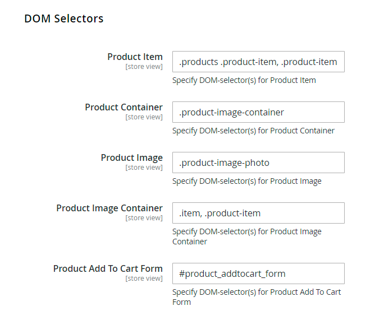Focus the Product Add To Cart Form field
The image size is (384, 320).
point(258,273)
